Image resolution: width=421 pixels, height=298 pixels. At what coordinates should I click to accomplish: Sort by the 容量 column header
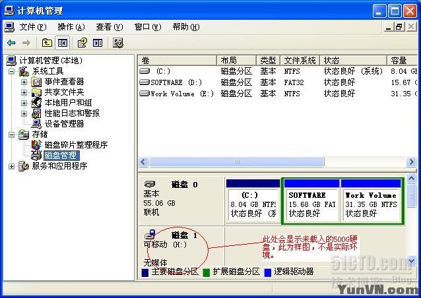pyautogui.click(x=403, y=61)
